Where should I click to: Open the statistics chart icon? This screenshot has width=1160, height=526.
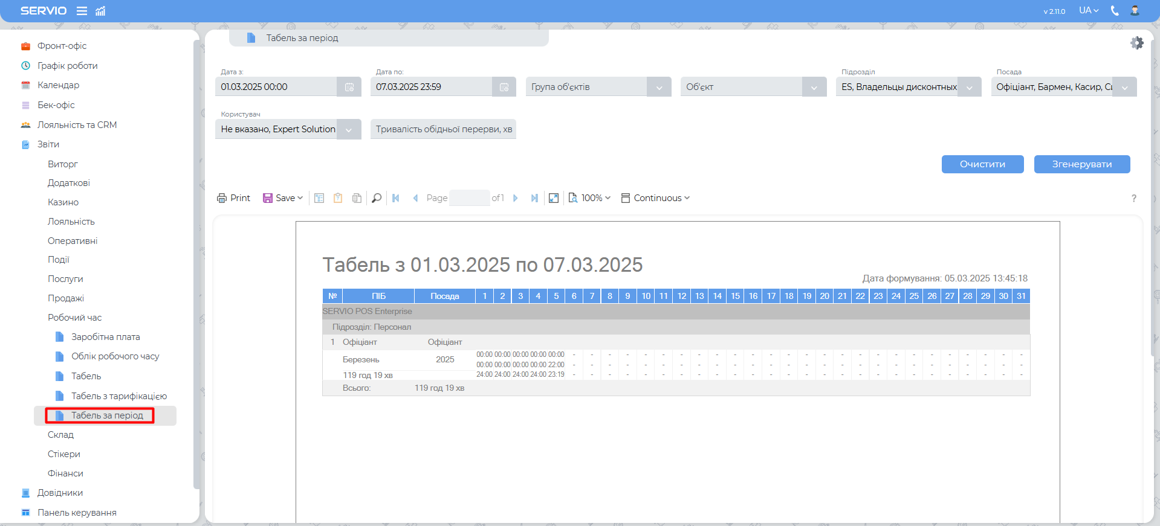coord(100,11)
